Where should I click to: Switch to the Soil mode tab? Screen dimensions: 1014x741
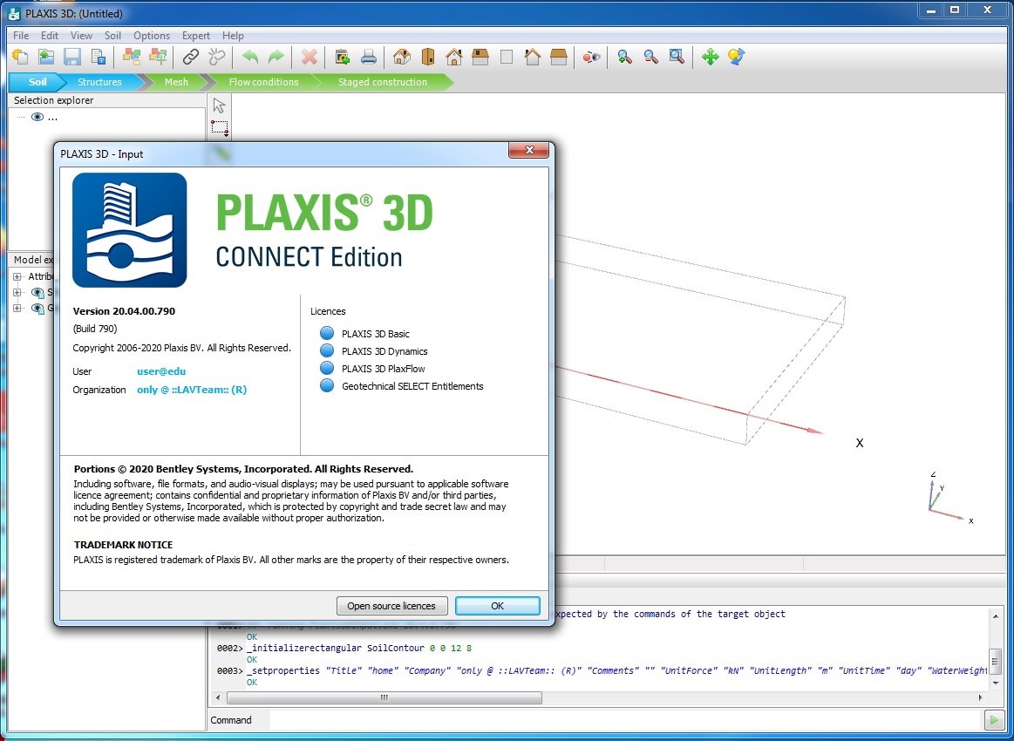37,82
